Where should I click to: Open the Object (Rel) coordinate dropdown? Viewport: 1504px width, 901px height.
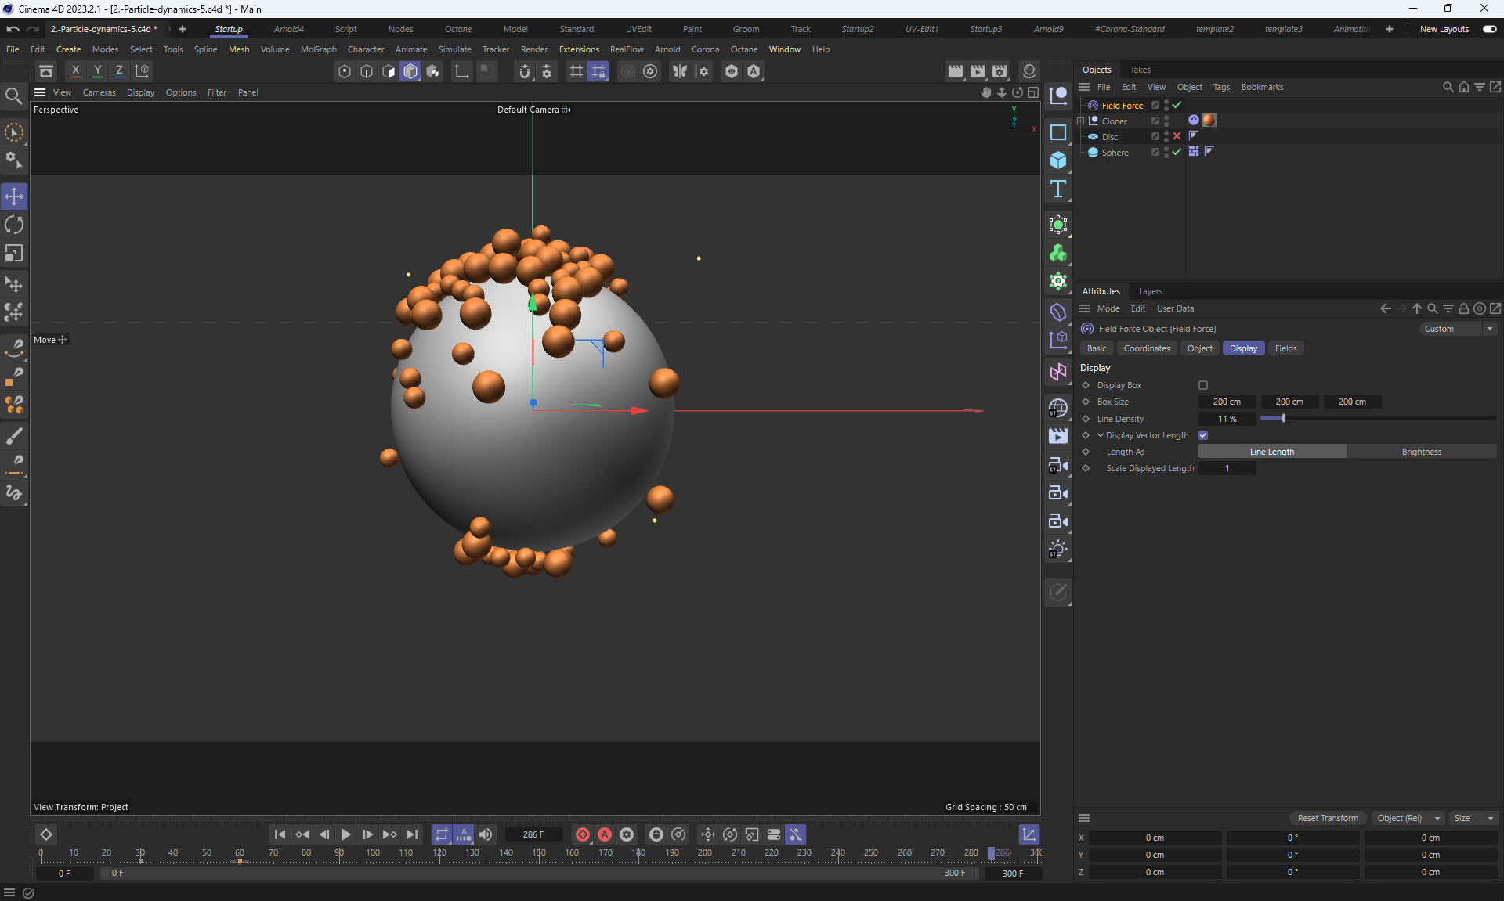[x=1408, y=818]
